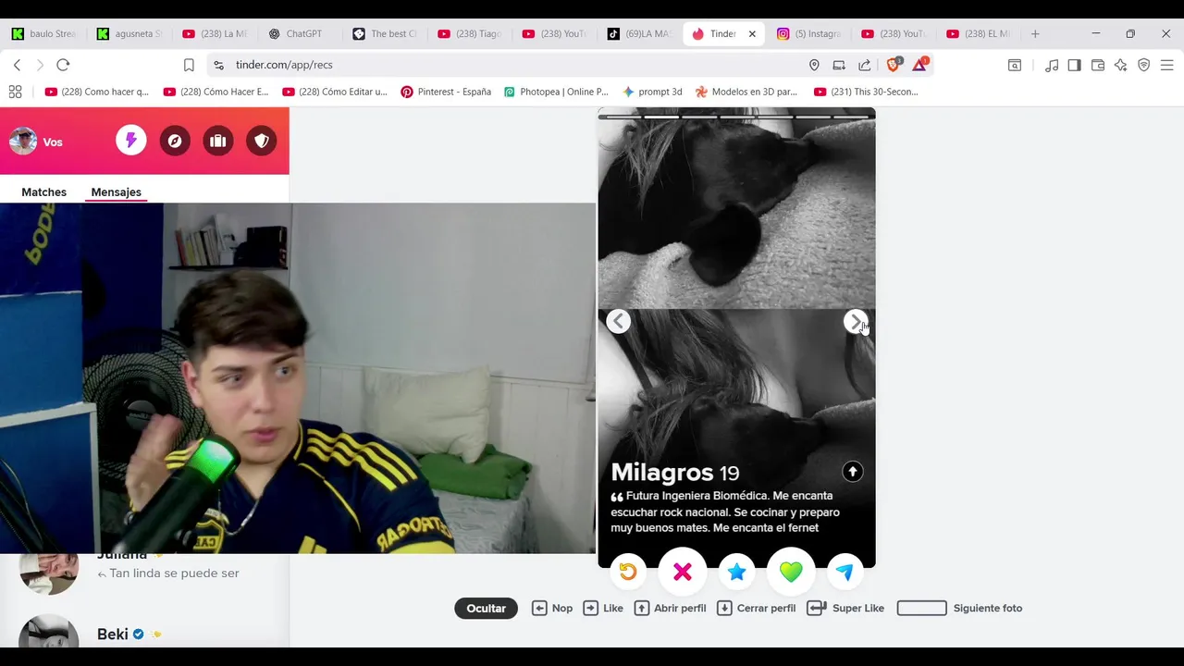Open the prompt 3d bookmark
The width and height of the screenshot is (1184, 666).
[x=652, y=92]
